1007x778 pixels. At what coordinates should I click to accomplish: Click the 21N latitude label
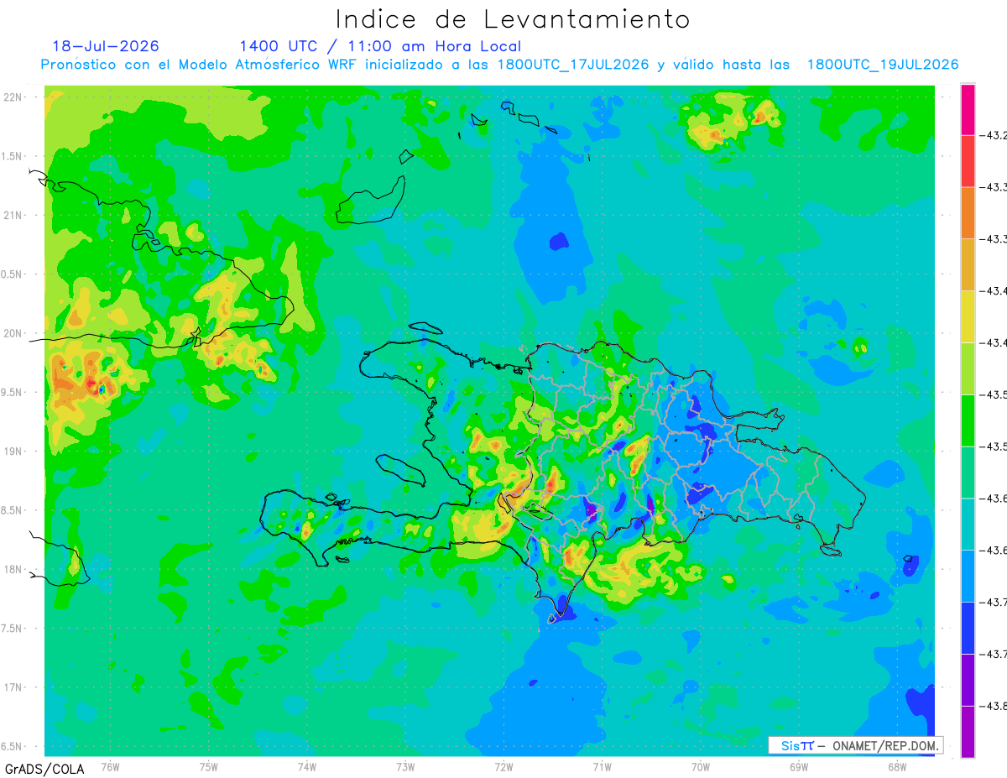pos(14,215)
